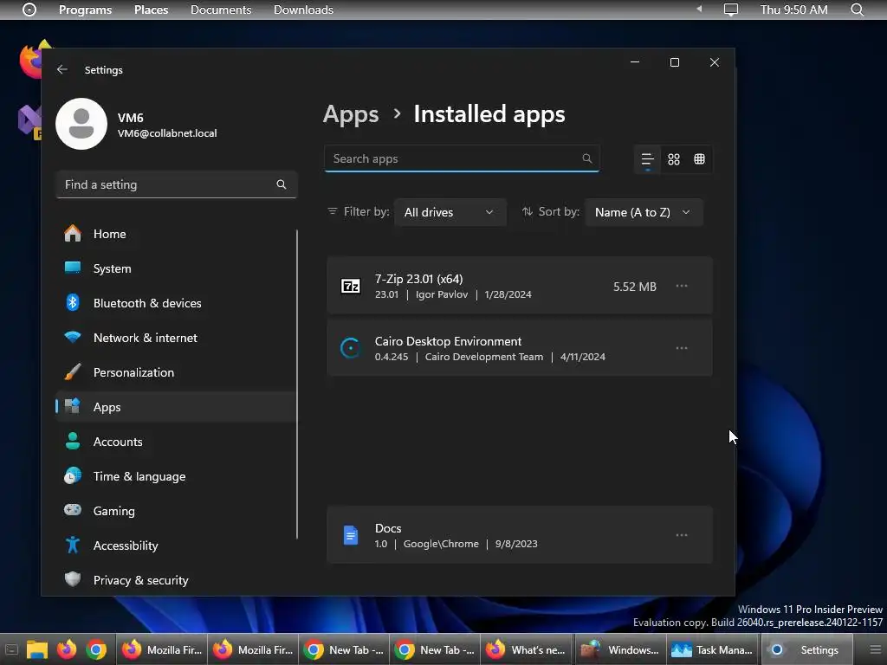The image size is (887, 665).
Task: Switch to Windows taskbar window button
Action: coord(620,649)
